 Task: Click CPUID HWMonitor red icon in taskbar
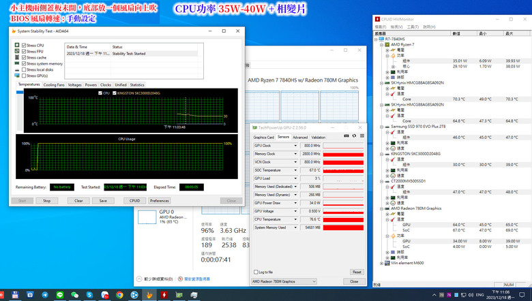pyautogui.click(x=164, y=295)
